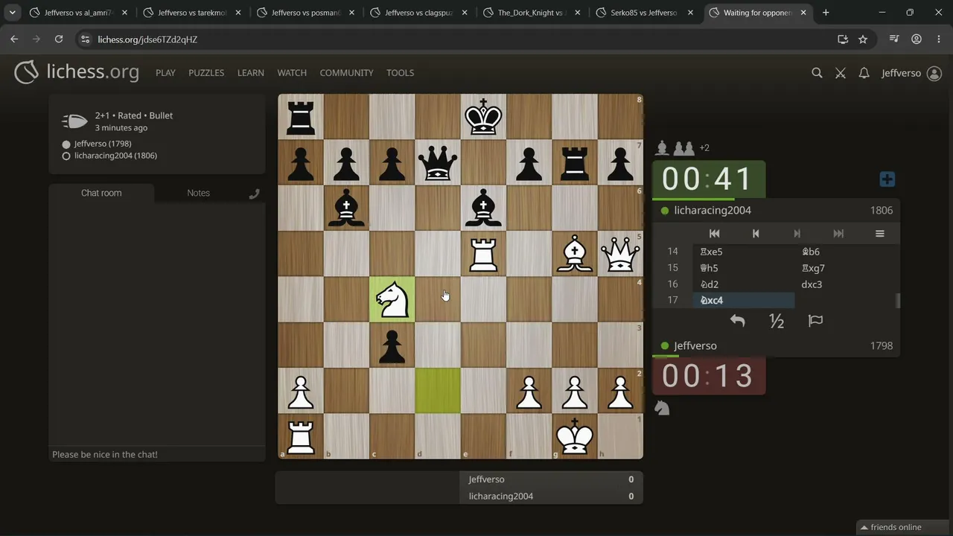Step back one move
The image size is (953, 536).
(x=756, y=233)
